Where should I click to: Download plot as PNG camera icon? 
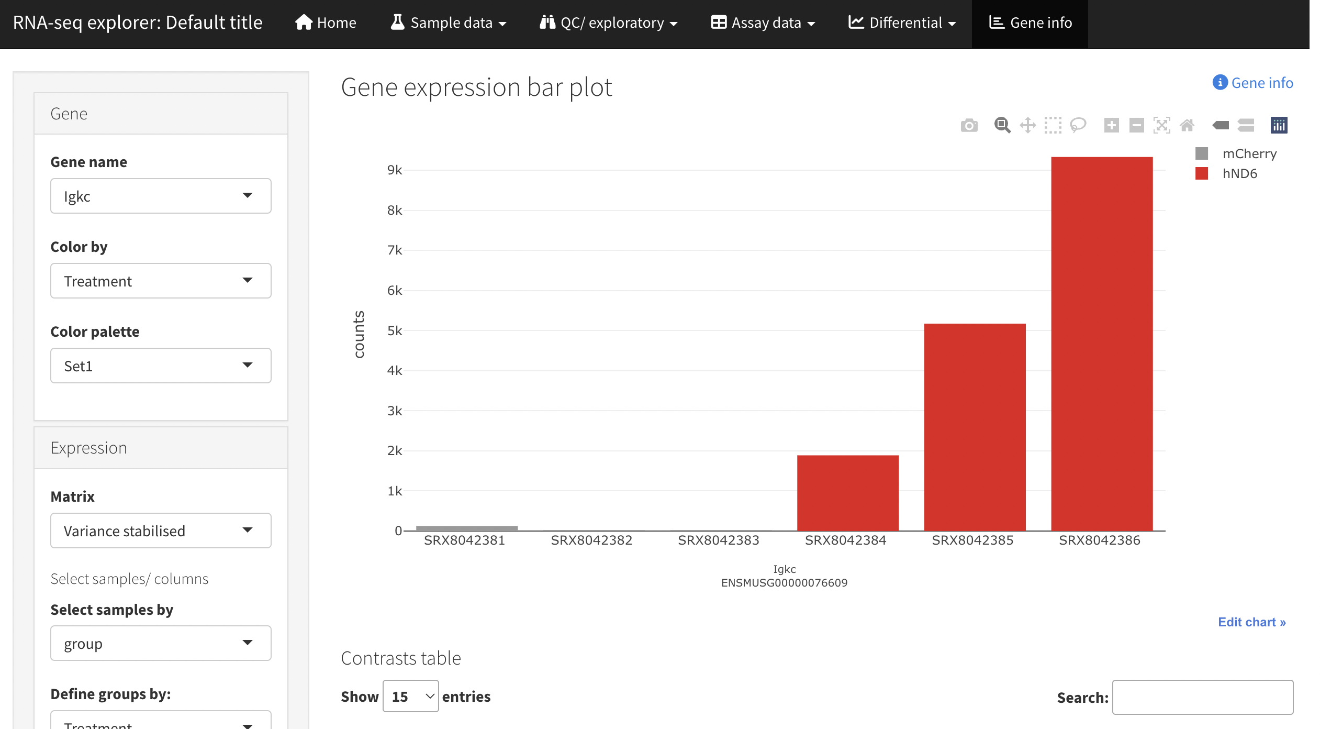click(969, 126)
